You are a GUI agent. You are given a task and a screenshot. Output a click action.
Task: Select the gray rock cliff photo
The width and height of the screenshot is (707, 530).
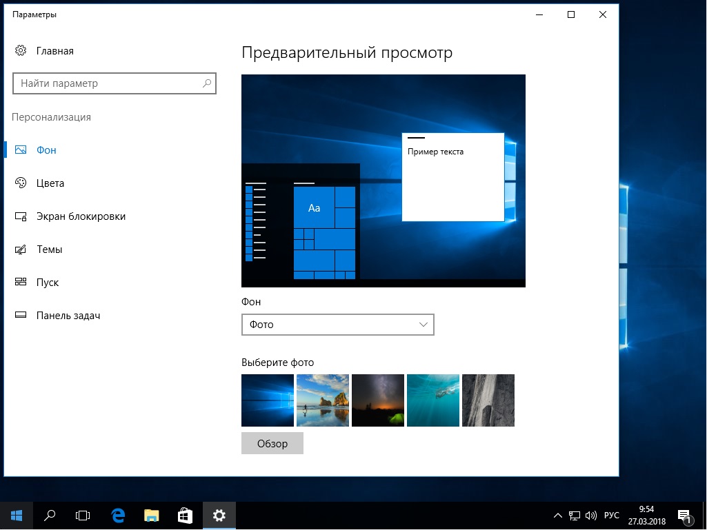point(488,400)
